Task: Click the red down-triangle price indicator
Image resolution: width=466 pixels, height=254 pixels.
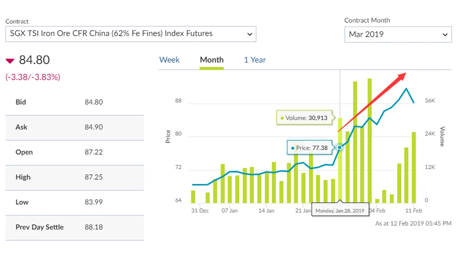Action: pyautogui.click(x=10, y=61)
